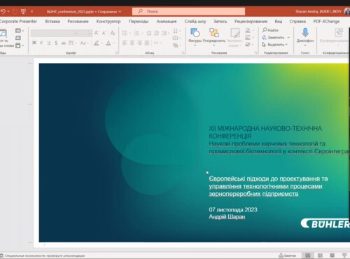Open font color dropdown arrow
Viewport: 350px width, 259px height.
[x=113, y=43]
